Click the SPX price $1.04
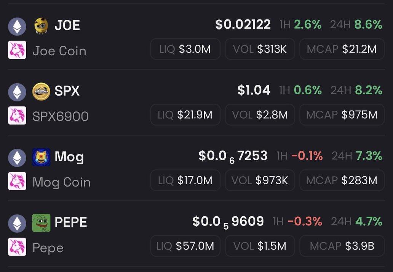 pyautogui.click(x=254, y=90)
